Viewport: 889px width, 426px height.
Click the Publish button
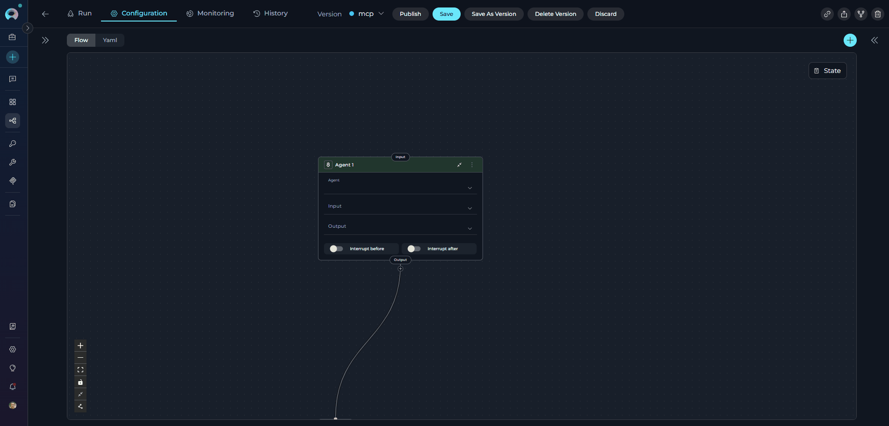tap(411, 14)
